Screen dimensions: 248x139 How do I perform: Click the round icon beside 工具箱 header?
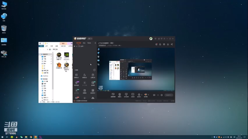pyautogui.click(x=94, y=70)
